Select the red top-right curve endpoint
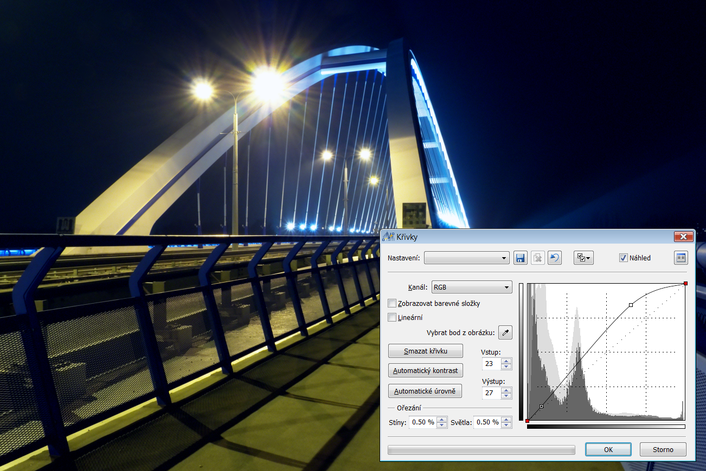 (686, 284)
